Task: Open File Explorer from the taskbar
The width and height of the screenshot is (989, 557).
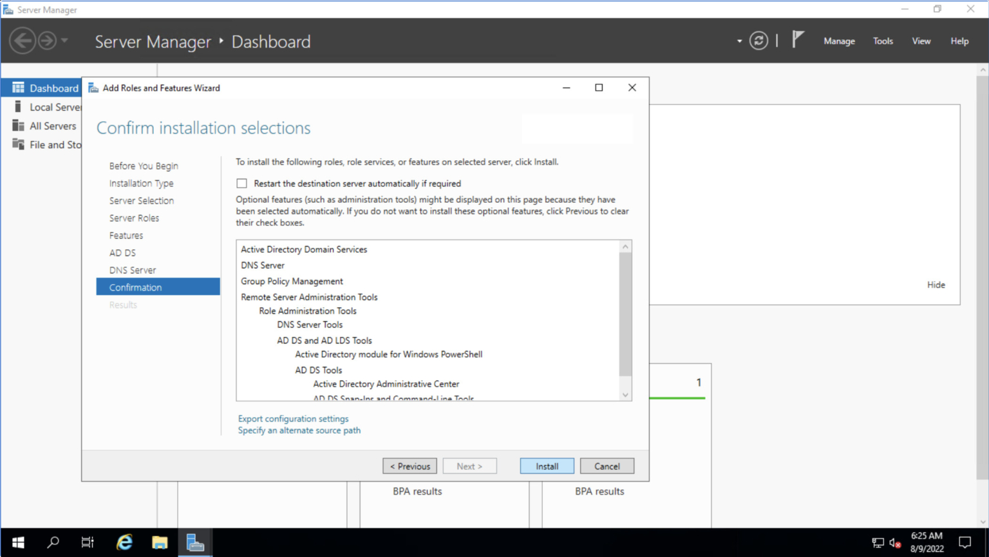Action: (x=159, y=542)
